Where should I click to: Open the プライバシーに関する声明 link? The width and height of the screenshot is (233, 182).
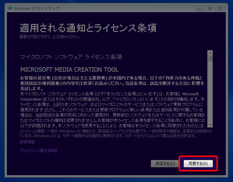(x=38, y=151)
